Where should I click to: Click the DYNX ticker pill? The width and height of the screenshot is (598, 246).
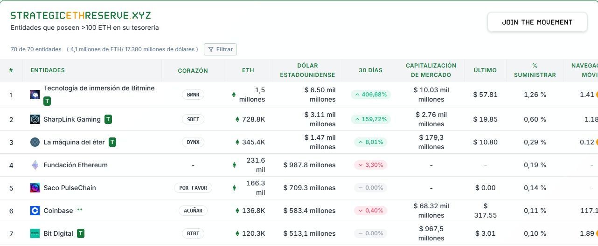pyautogui.click(x=193, y=142)
